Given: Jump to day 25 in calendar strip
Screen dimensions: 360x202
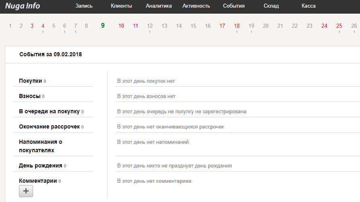Looking at the screenshot, I should coord(339,26).
